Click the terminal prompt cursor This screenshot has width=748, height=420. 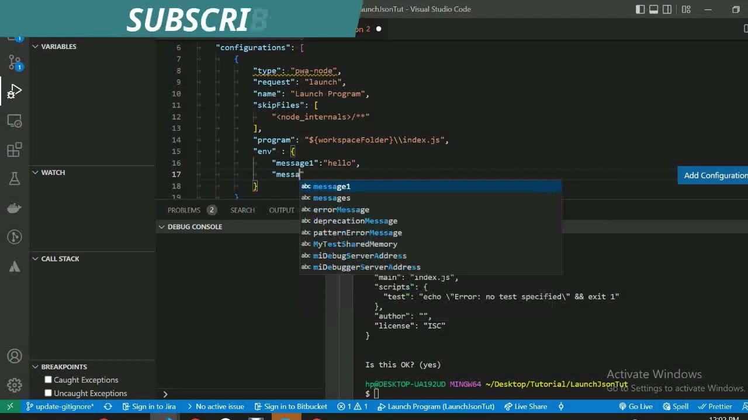pos(377,394)
